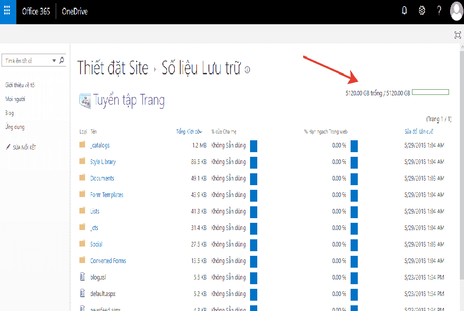Click the search magnifier icon
The height and width of the screenshot is (311, 464).
click(62, 60)
